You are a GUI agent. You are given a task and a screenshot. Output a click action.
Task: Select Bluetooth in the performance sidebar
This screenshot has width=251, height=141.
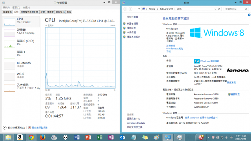coord(21,65)
